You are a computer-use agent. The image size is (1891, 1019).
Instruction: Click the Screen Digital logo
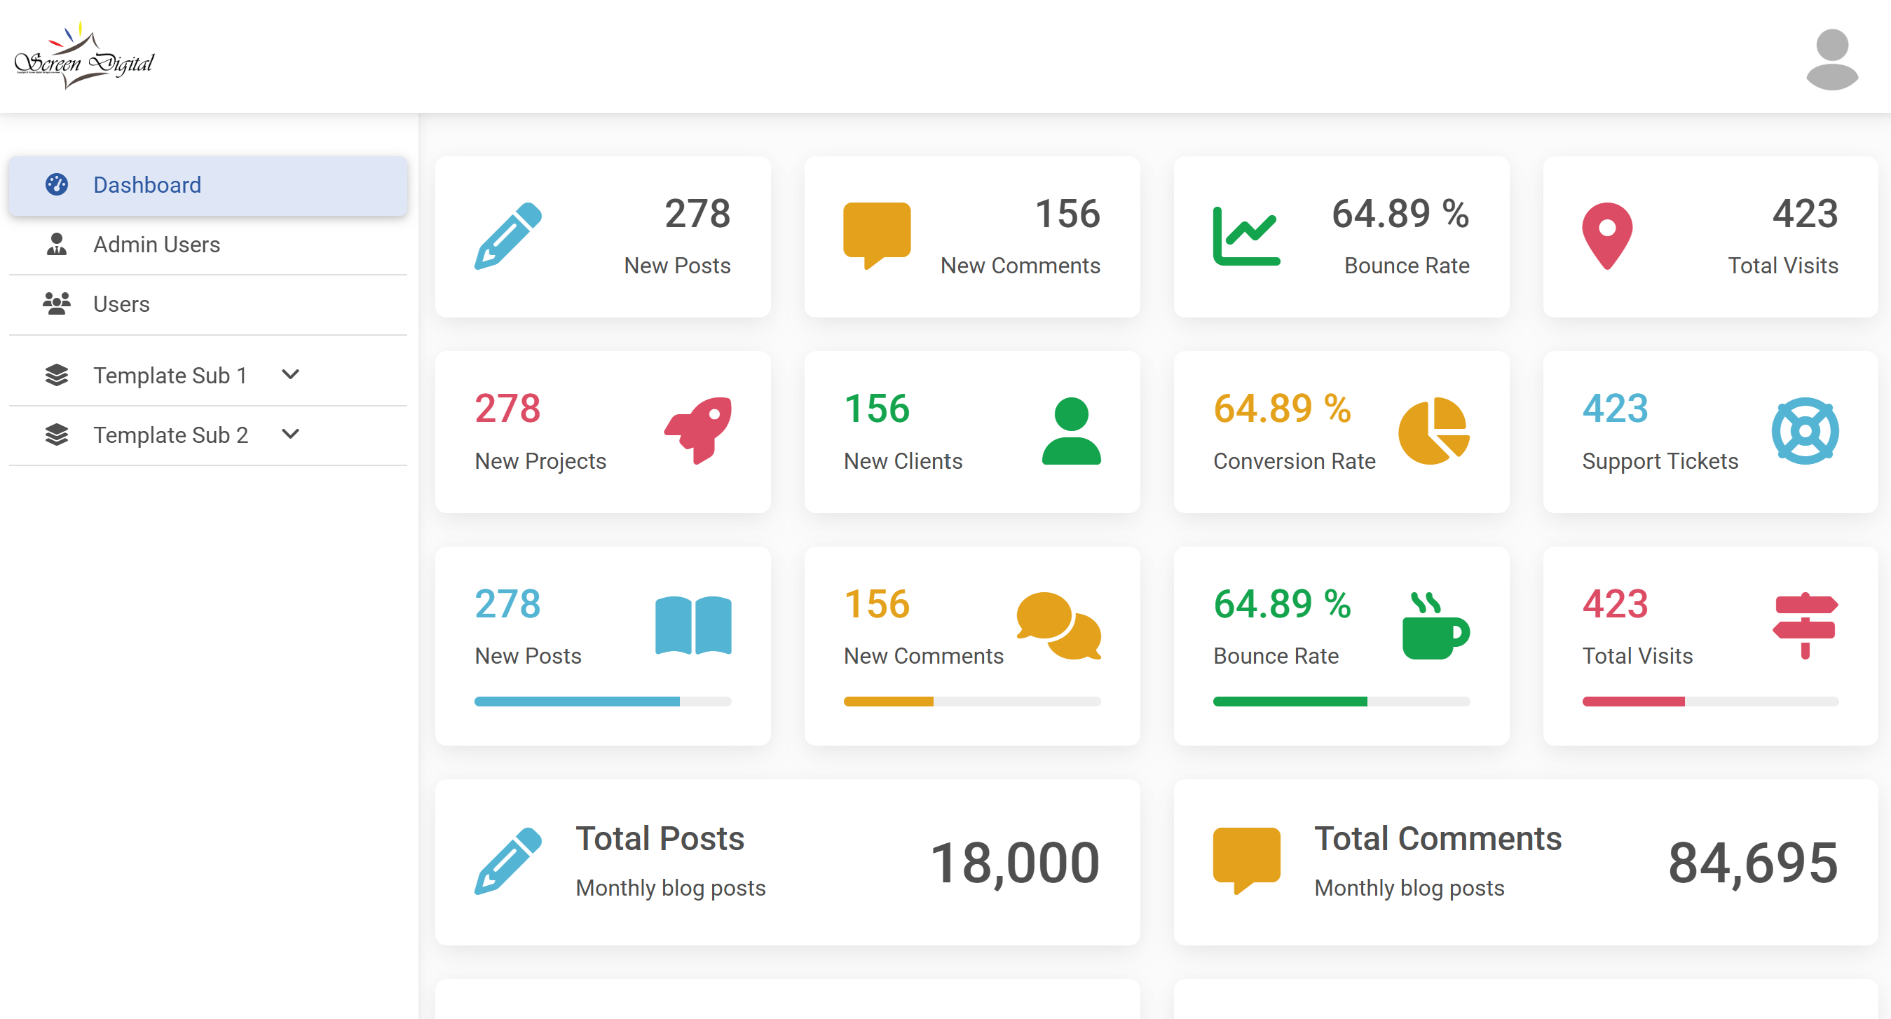84,57
